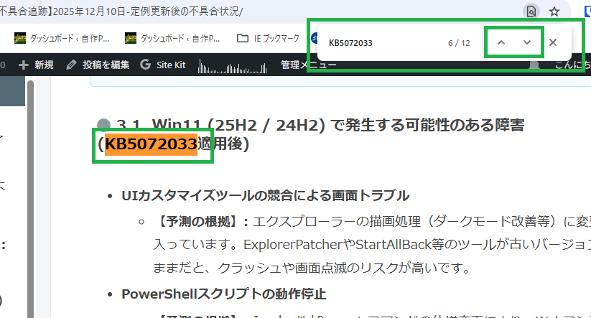This screenshot has height=318, width=591.
Task: Open the first ダッシュボード bookmark
Action: pos(62,38)
